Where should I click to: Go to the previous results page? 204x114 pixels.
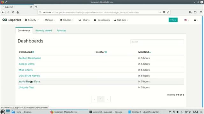click(x=94, y=99)
